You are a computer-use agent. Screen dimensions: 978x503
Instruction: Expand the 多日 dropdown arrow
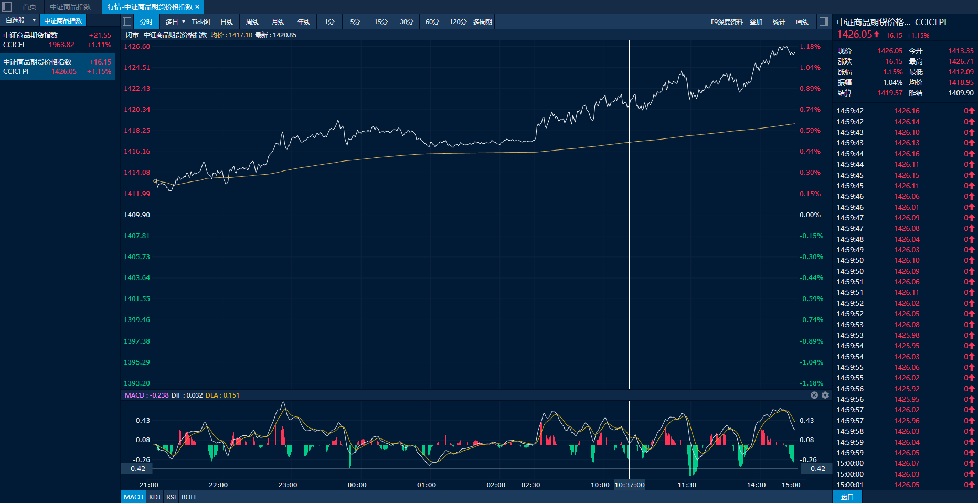(184, 22)
